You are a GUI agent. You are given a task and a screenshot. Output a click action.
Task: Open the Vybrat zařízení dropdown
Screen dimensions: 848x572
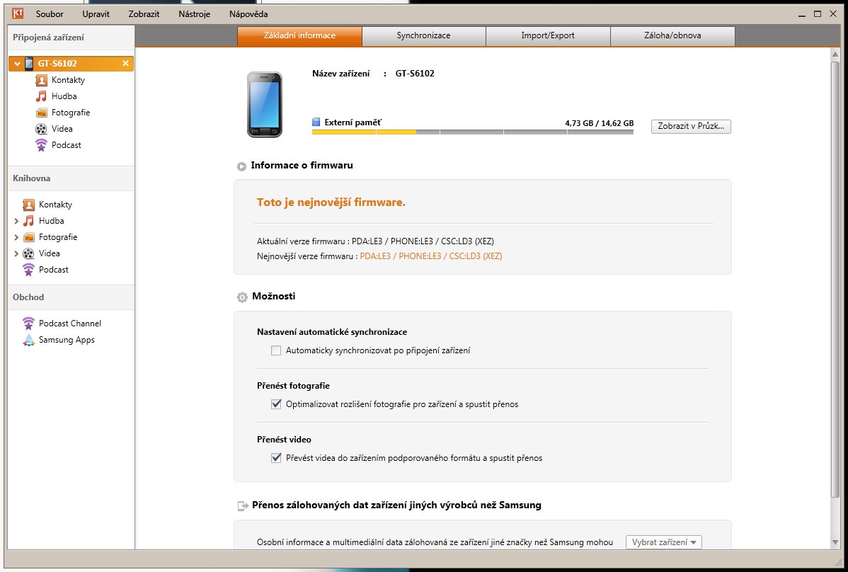tap(663, 542)
